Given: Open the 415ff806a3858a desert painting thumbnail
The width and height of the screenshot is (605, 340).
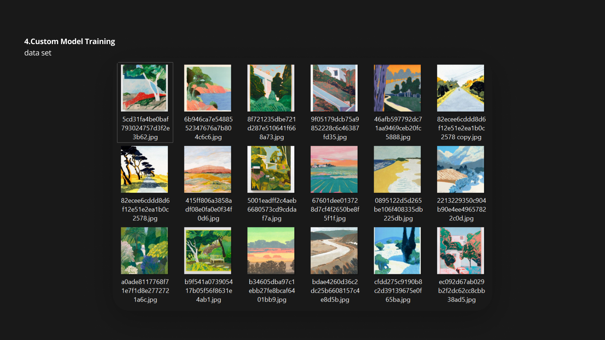Looking at the screenshot, I should pos(208,169).
